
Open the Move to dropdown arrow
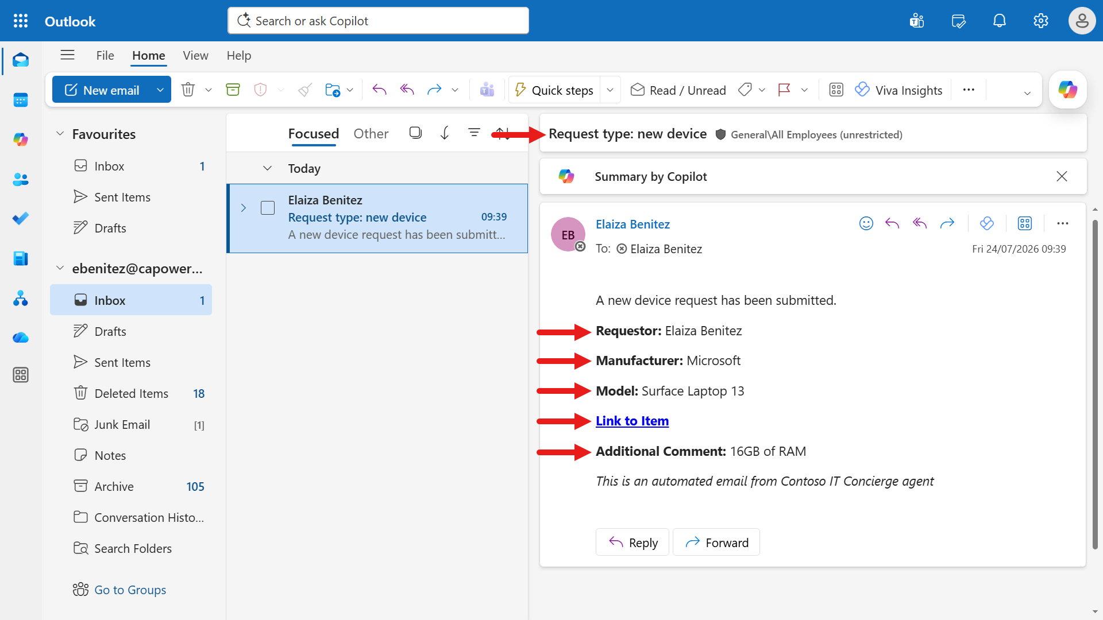tap(350, 90)
